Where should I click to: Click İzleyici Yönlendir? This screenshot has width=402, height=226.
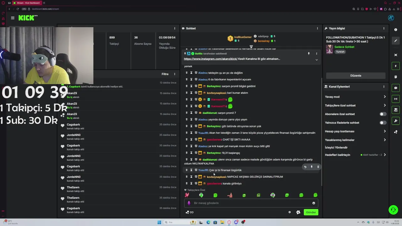[336, 148]
